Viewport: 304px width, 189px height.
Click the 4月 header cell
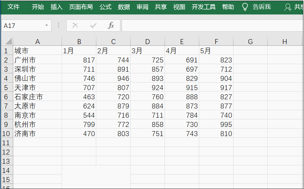point(182,51)
